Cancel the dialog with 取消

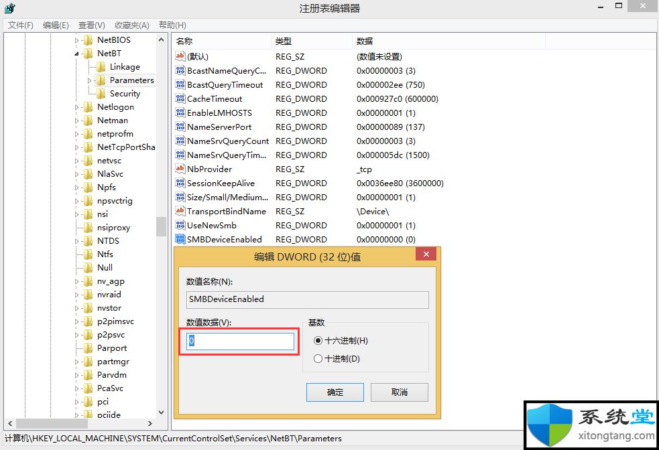coord(400,392)
